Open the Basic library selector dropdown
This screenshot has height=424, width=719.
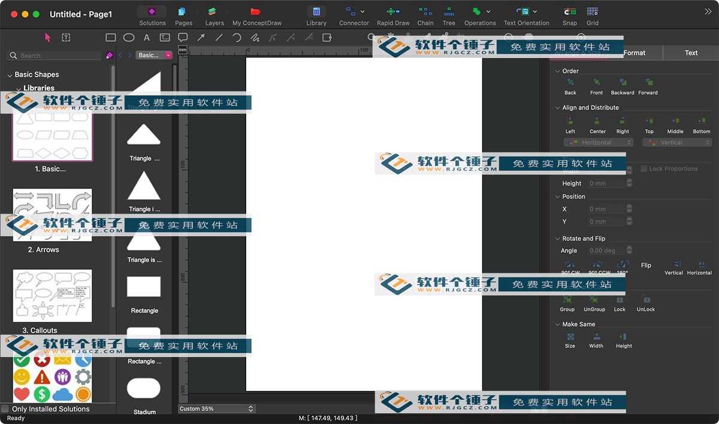[154, 55]
